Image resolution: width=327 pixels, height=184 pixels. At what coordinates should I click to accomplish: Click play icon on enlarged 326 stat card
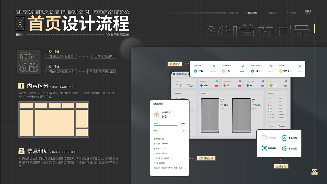pyautogui.click(x=214, y=66)
